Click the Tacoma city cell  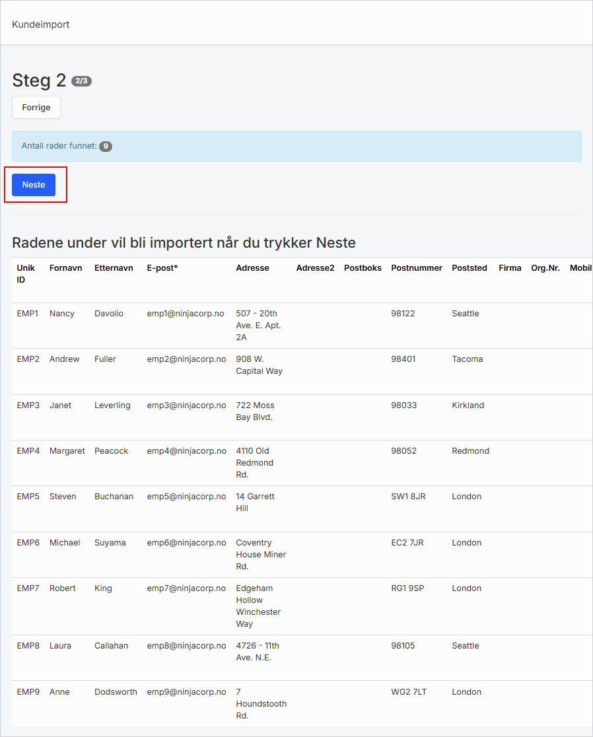467,359
